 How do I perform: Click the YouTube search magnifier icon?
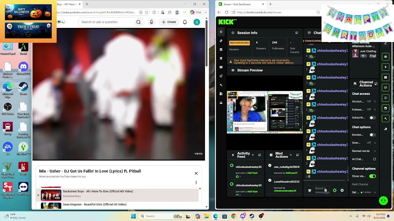[139, 22]
